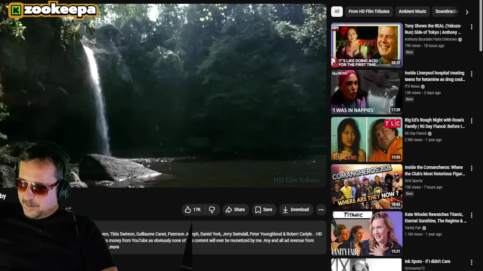Open title 'Ink Spots - If I didn't Care'
This screenshot has width=483, height=271.
428,261
